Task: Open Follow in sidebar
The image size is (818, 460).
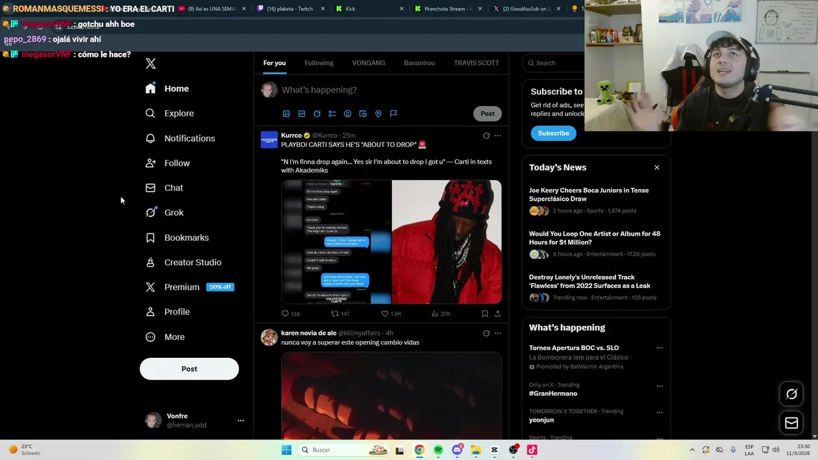Action: [x=167, y=163]
